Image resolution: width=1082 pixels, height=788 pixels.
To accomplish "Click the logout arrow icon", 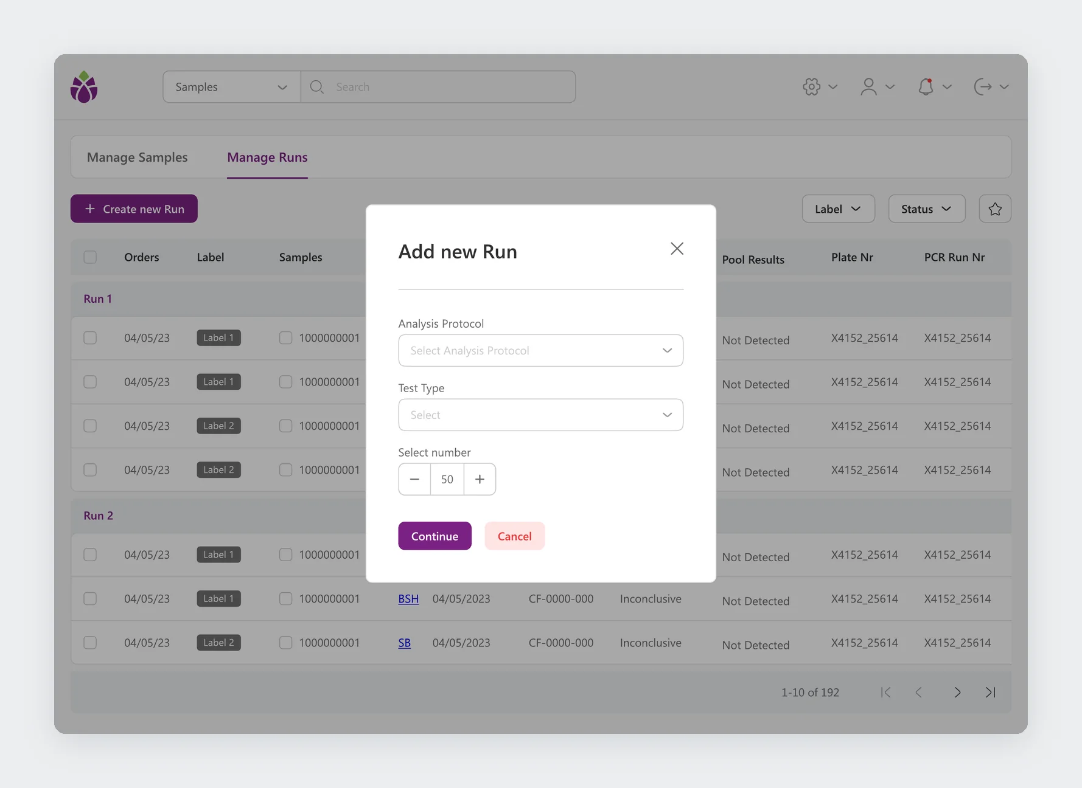I will 983,87.
